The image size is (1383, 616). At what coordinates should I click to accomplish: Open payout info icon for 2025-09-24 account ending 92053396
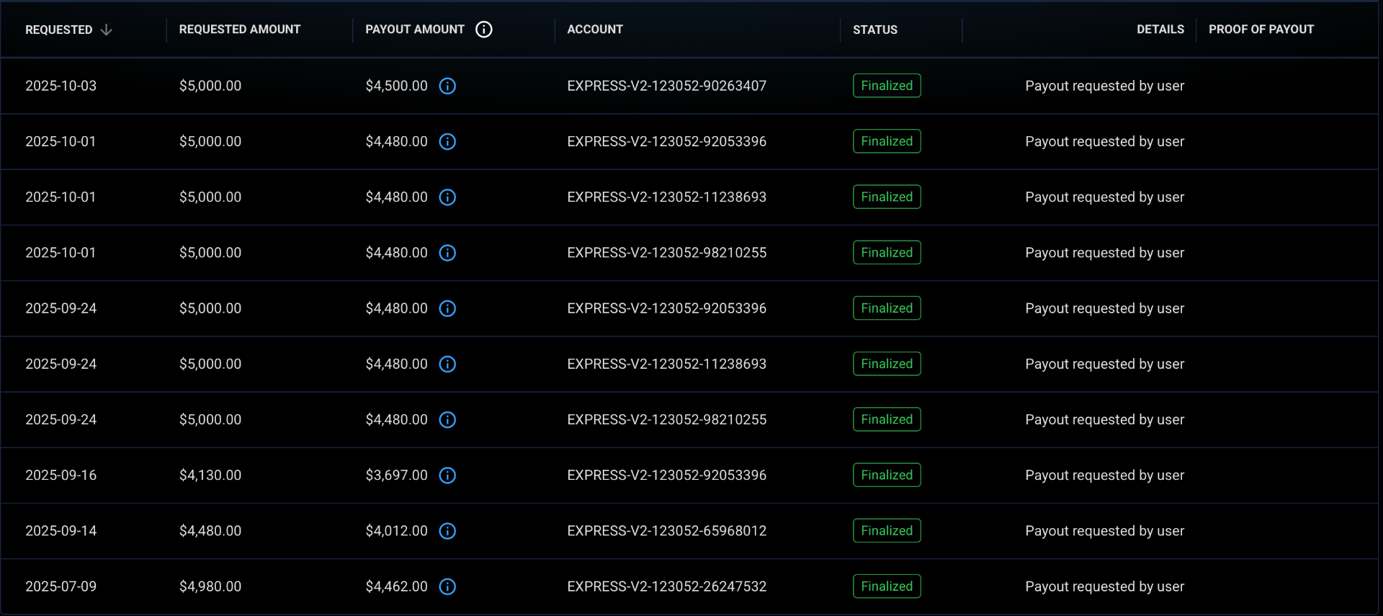(447, 308)
